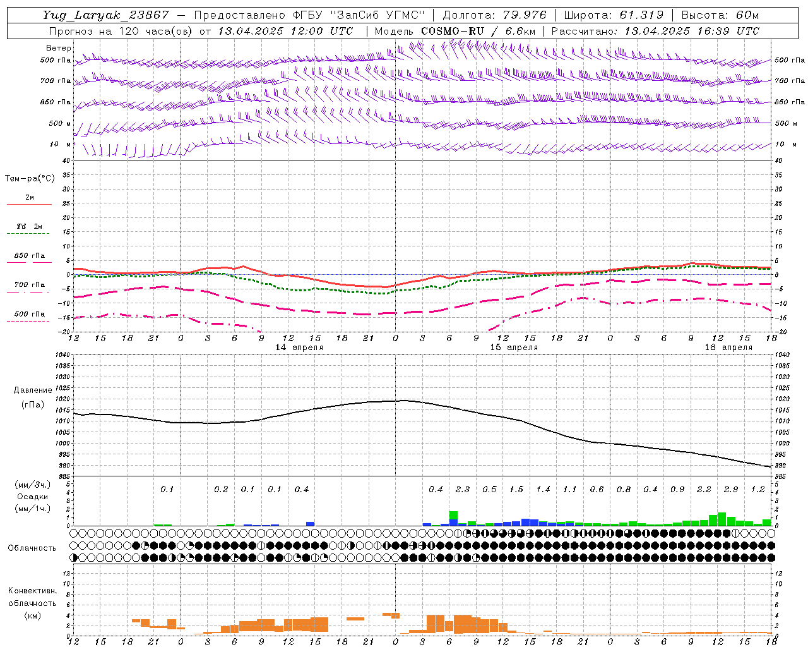Click the Облачность row label
Viewport: 808px width, 647px height.
pos(32,548)
